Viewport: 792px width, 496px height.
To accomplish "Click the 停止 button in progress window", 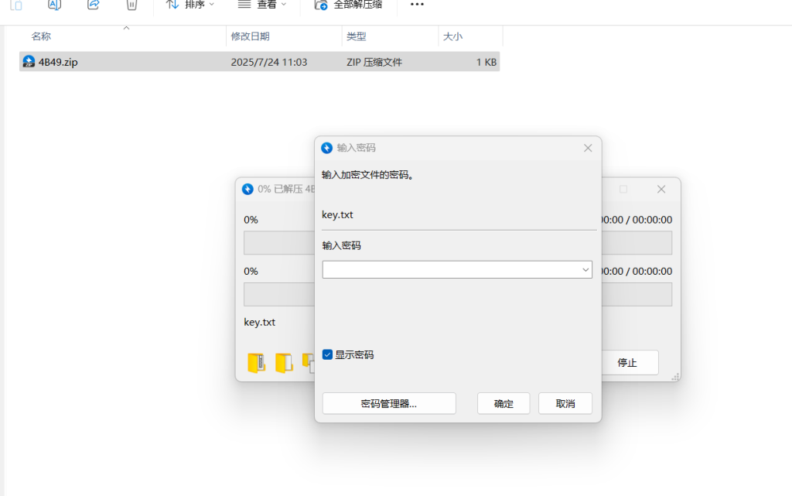I will tap(626, 362).
